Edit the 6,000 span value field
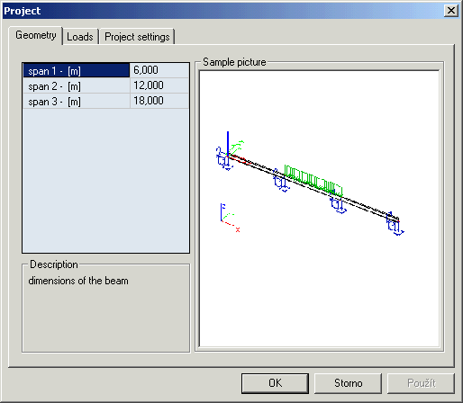The image size is (463, 403). pyautogui.click(x=159, y=70)
